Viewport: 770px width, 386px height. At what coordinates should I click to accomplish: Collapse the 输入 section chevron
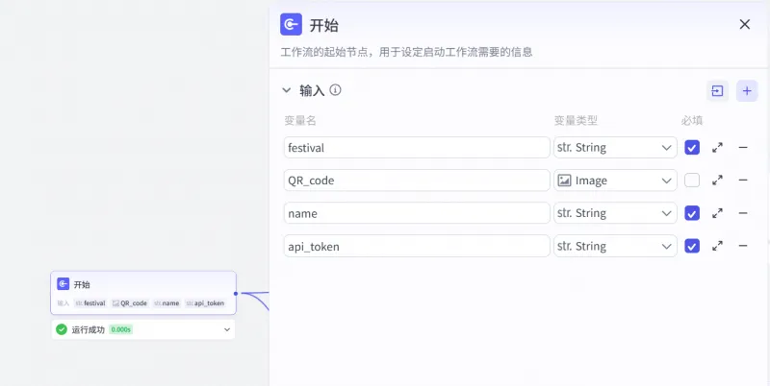[x=286, y=90]
